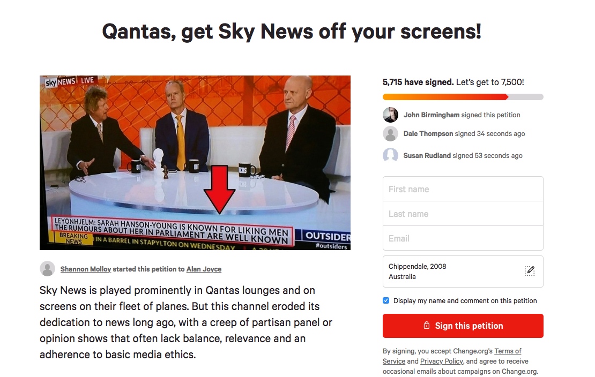The width and height of the screenshot is (595, 377).
Task: Click the Email input field
Action: pyautogui.click(x=463, y=238)
